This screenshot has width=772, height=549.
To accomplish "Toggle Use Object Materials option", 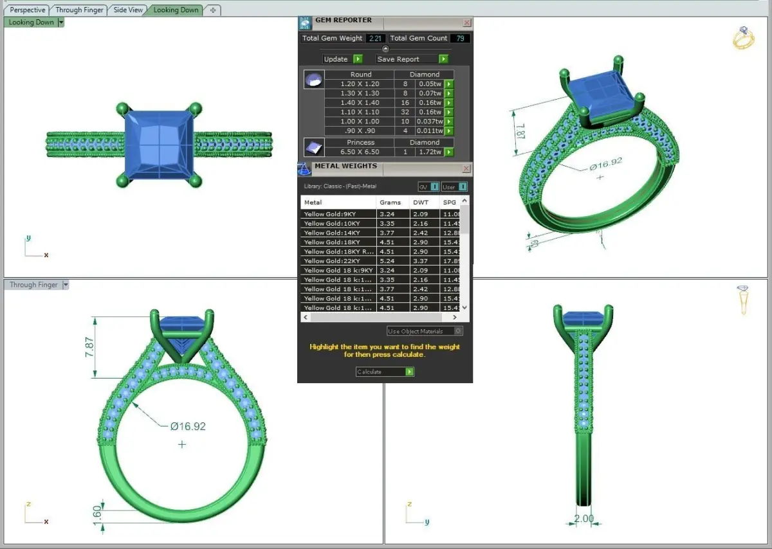I will pyautogui.click(x=425, y=331).
